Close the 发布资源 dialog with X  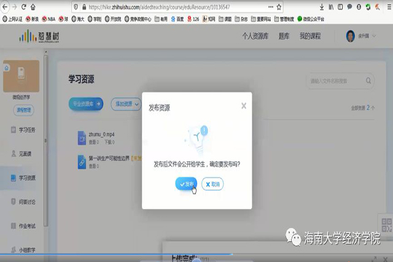tap(244, 106)
